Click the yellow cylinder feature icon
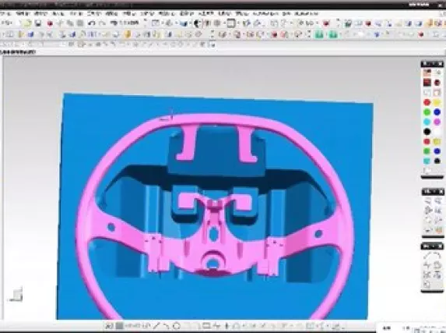 (128, 35)
